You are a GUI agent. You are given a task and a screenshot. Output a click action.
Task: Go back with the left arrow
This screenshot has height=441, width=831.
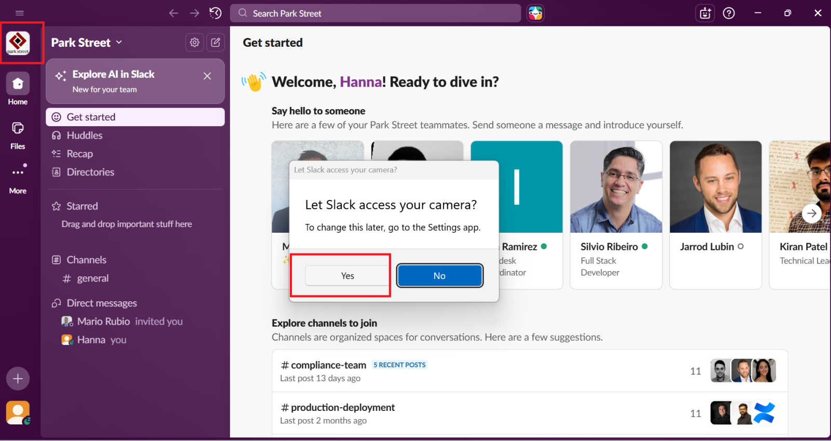click(x=173, y=13)
